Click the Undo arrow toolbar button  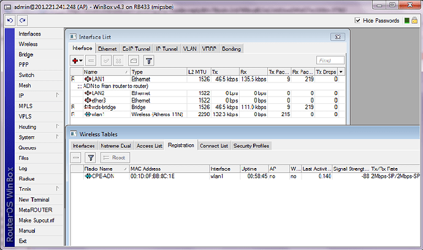pyautogui.click(x=10, y=20)
